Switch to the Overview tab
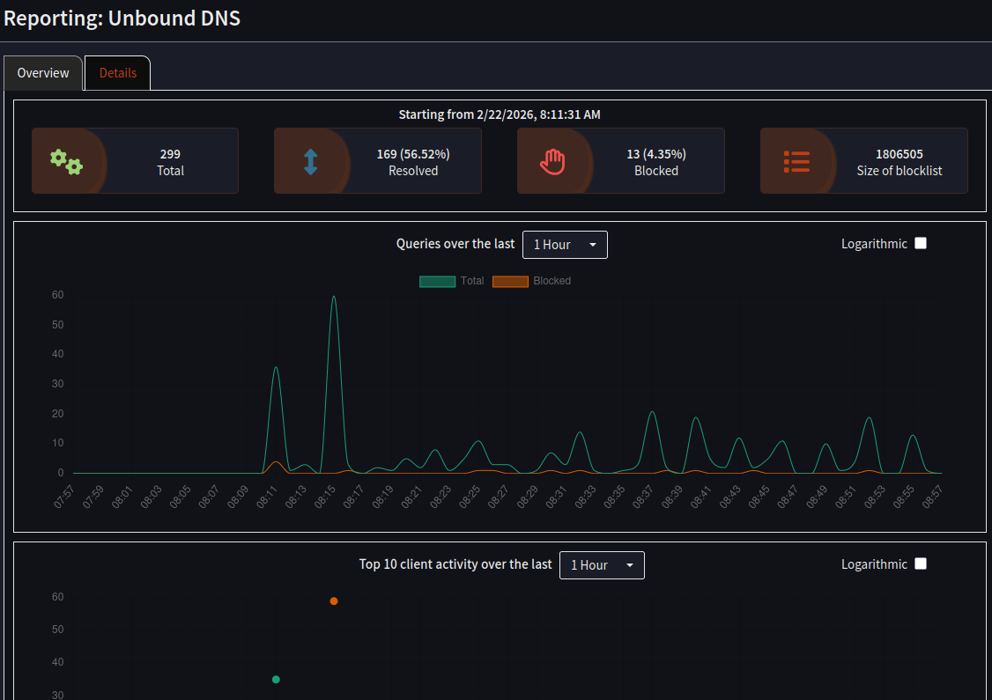The width and height of the screenshot is (992, 700). point(43,73)
